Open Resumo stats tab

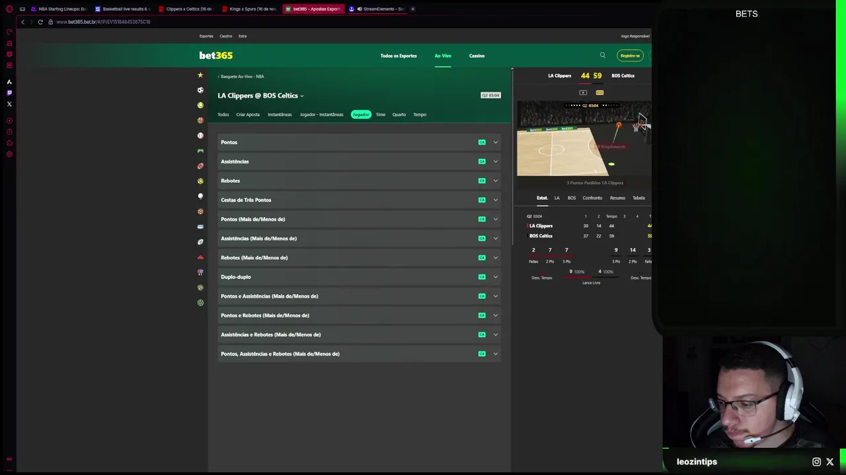(x=617, y=198)
